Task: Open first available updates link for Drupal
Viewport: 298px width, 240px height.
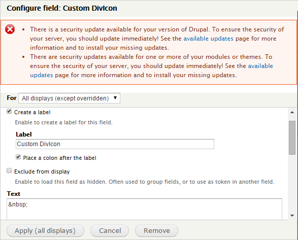Action: click(208, 39)
